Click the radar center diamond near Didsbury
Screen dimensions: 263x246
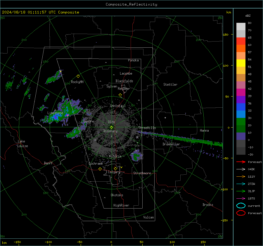click(112, 128)
